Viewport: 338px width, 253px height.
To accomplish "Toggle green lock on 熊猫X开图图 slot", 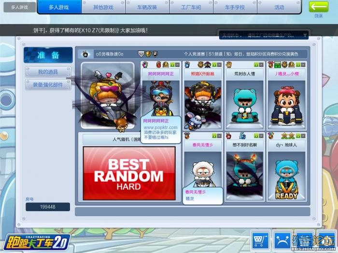I will [x=214, y=65].
